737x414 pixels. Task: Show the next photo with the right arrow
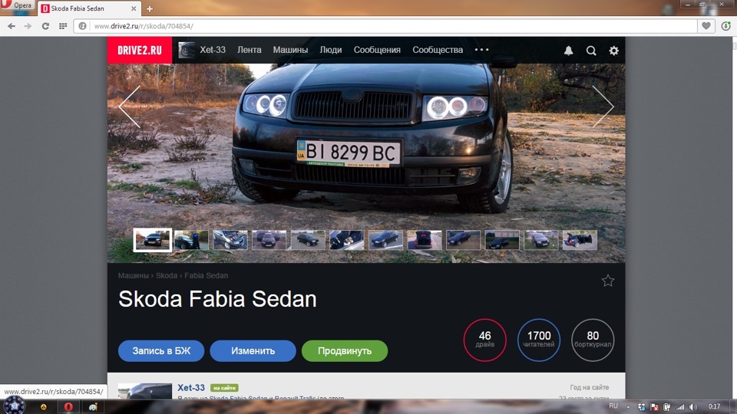603,107
